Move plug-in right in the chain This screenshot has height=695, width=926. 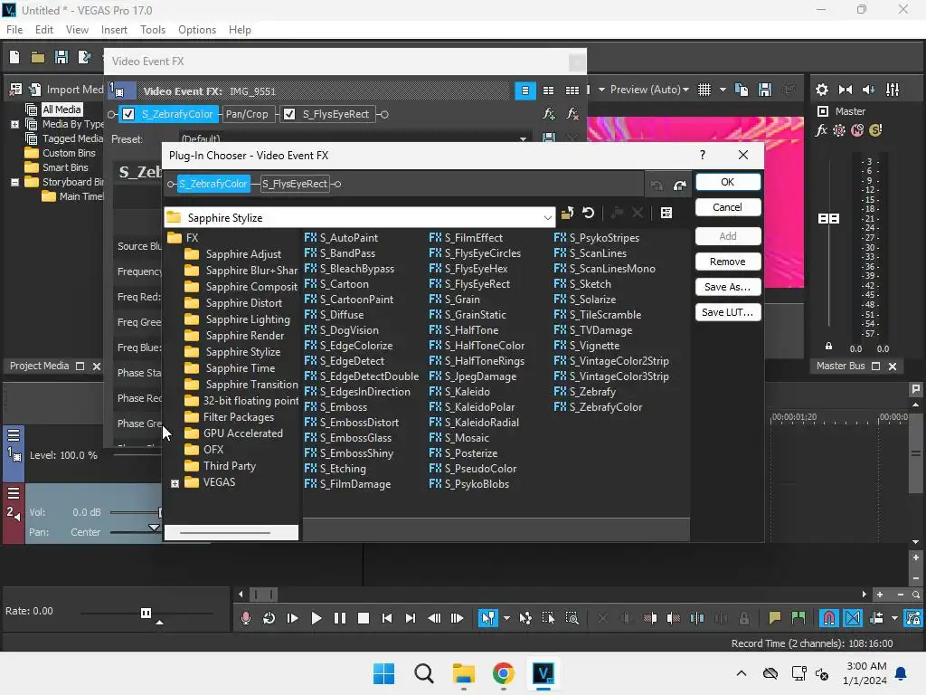coord(680,185)
